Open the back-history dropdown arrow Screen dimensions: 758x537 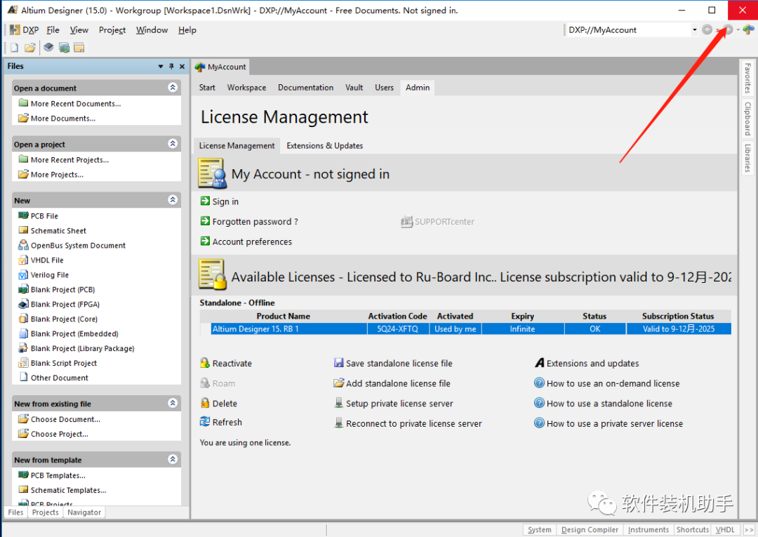click(x=717, y=30)
